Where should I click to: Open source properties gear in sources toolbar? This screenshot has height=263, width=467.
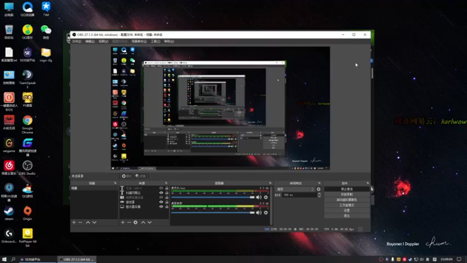(135, 223)
